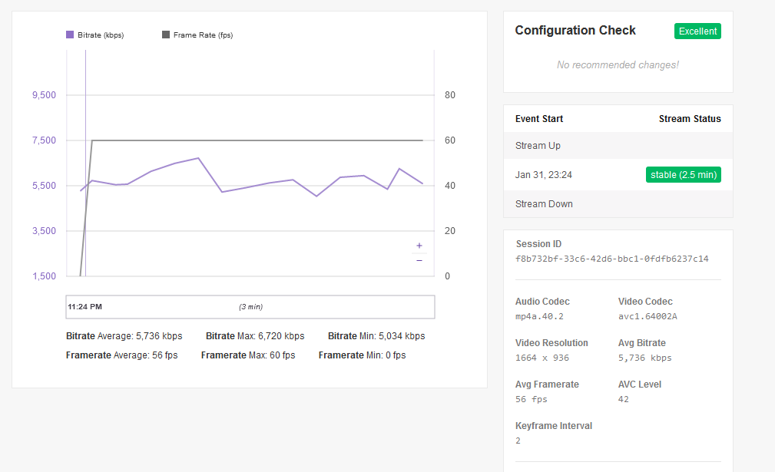Viewport: 775px width, 472px height.
Task: Click the stable (2.5 min) status badge
Action: pyautogui.click(x=683, y=175)
